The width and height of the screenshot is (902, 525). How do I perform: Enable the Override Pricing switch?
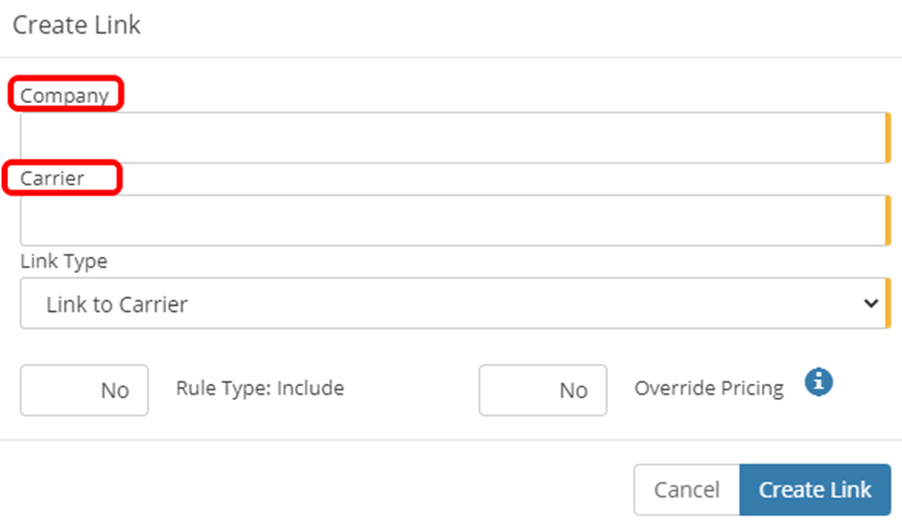coord(542,390)
